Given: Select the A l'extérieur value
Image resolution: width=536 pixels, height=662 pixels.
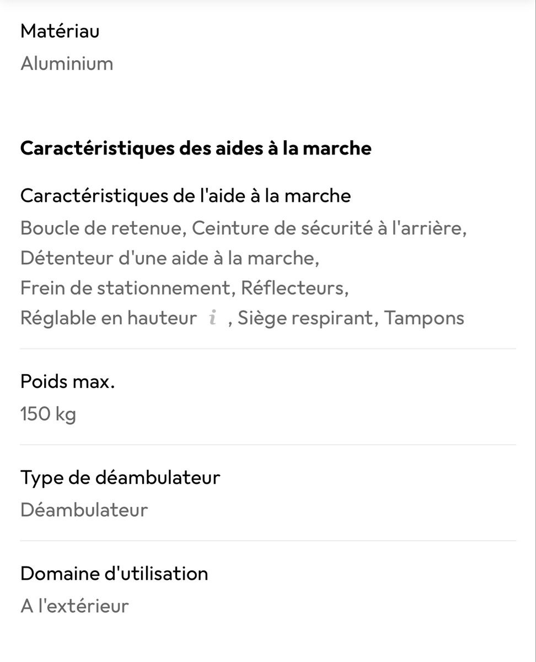Looking at the screenshot, I should (x=74, y=606).
